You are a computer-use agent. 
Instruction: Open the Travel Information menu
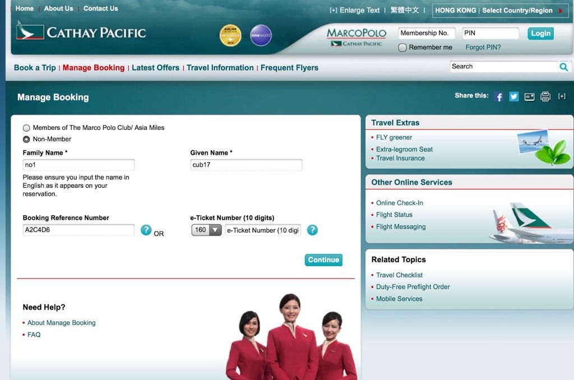click(x=220, y=68)
